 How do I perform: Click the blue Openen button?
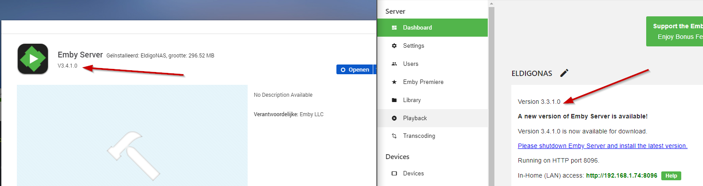355,69
